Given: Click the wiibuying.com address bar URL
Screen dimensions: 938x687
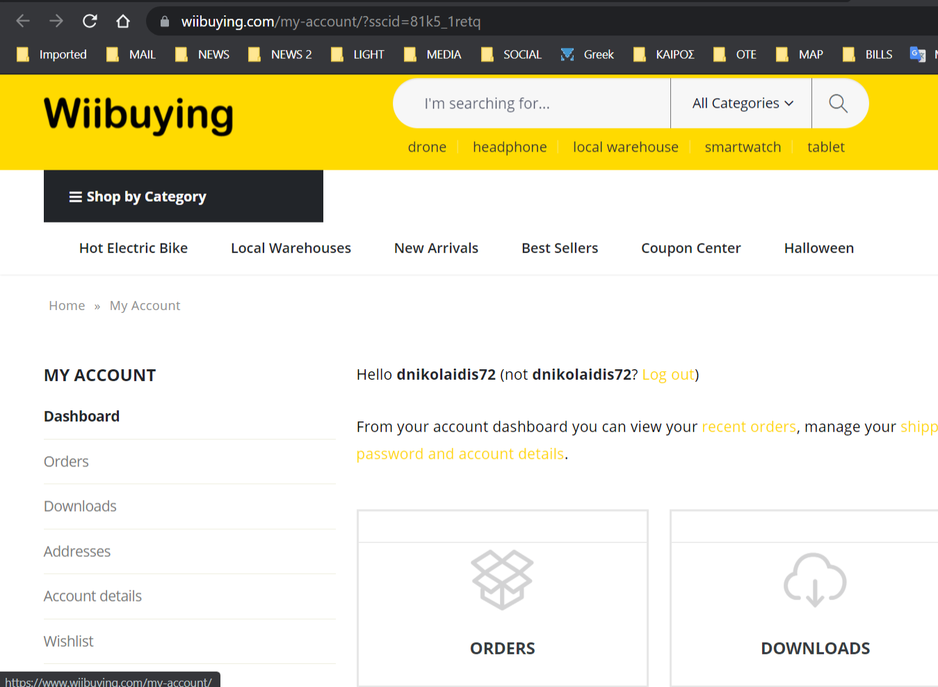Looking at the screenshot, I should [331, 22].
